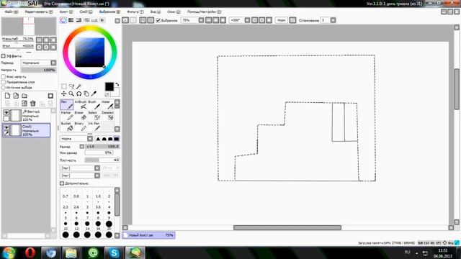The width and height of the screenshot is (461, 259).
Task: Select the Select pen tool
Action: tap(94, 116)
